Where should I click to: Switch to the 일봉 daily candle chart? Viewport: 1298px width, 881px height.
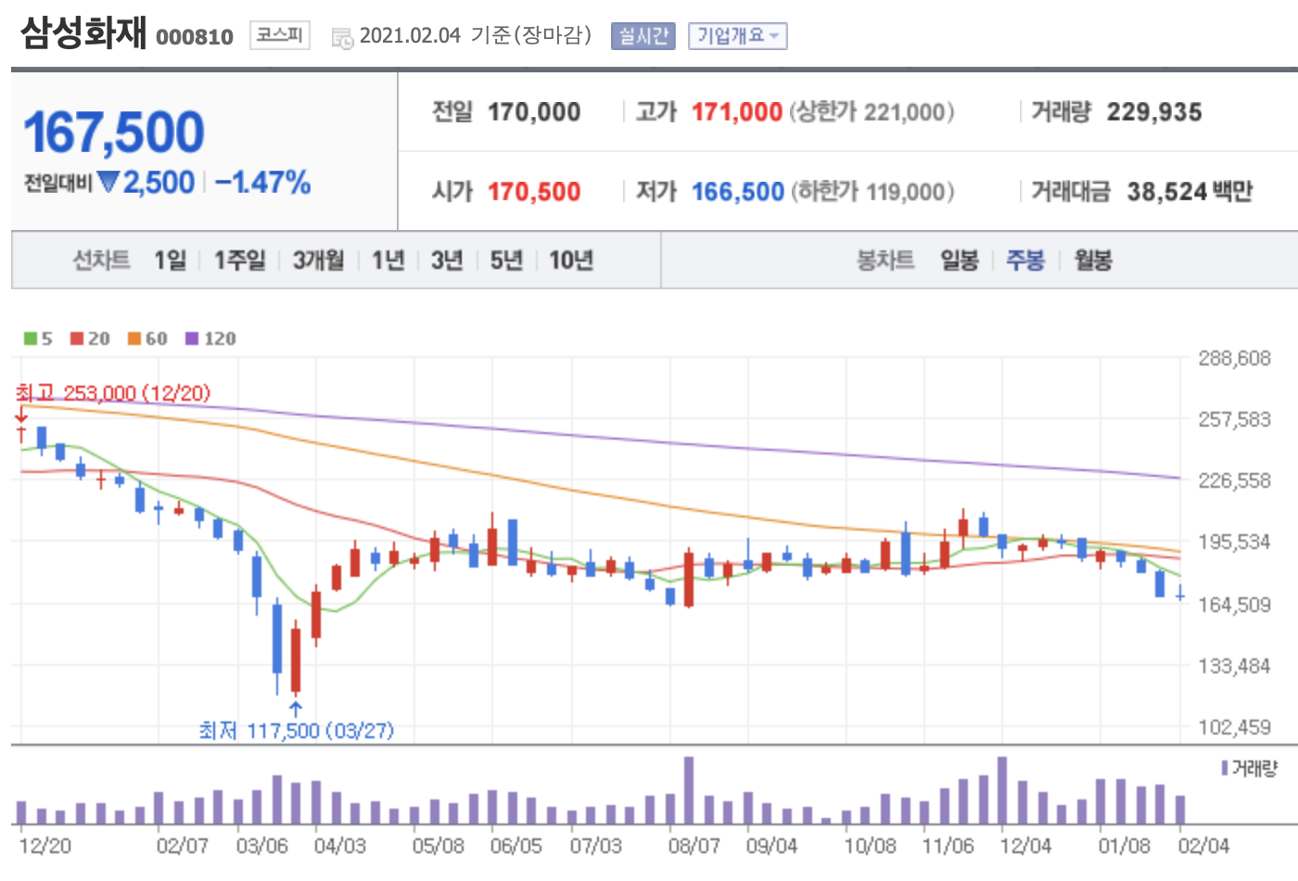pos(960,261)
